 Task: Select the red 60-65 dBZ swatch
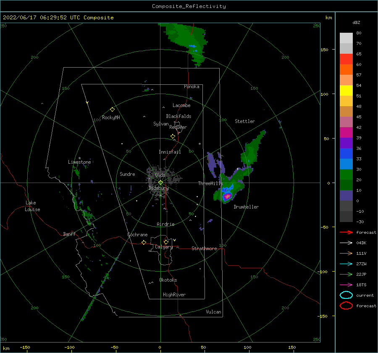(346, 59)
